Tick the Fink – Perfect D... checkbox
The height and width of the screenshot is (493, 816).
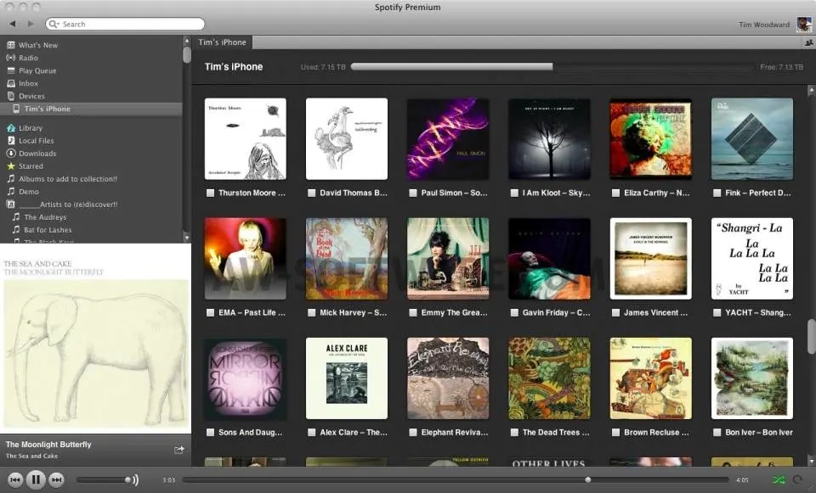click(717, 193)
